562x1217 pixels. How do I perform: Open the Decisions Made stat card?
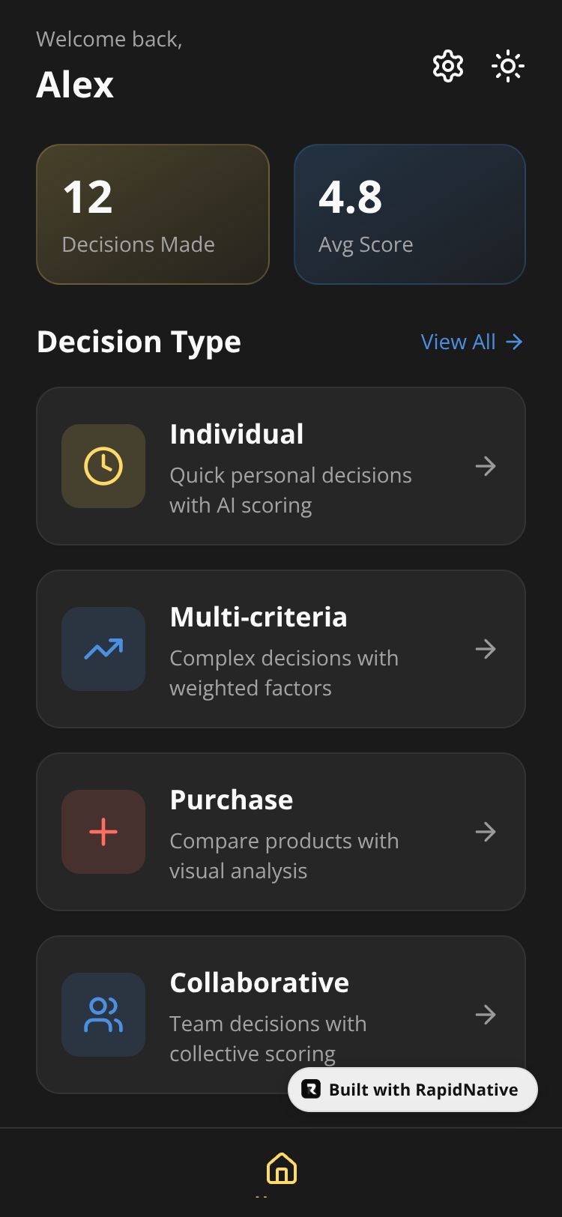coord(153,214)
